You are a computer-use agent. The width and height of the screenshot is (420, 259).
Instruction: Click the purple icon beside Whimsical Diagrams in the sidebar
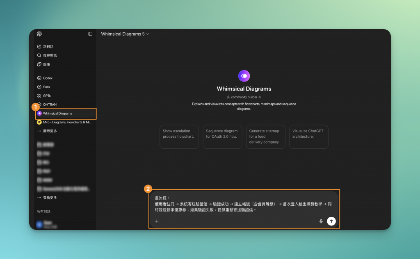39,114
